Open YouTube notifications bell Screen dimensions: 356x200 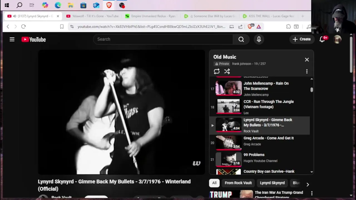coord(322,39)
